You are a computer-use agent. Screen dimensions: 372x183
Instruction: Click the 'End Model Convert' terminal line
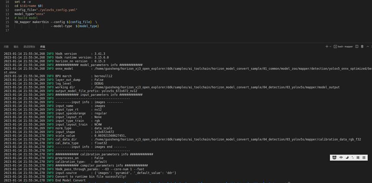[x=70, y=180]
